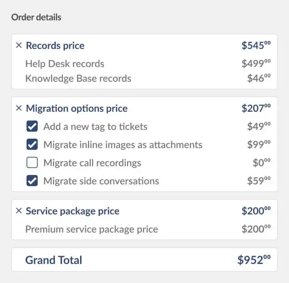The width and height of the screenshot is (289, 283).
Task: Click Knowledge Base records line item
Action: tap(78, 78)
